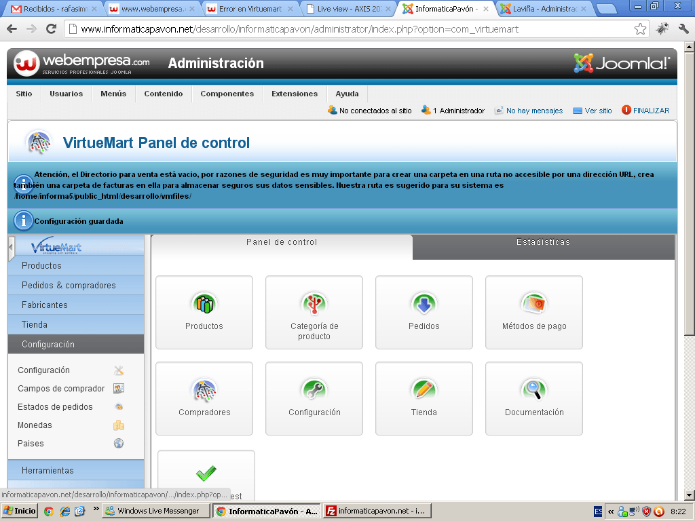Open the Componentes menu

click(227, 94)
